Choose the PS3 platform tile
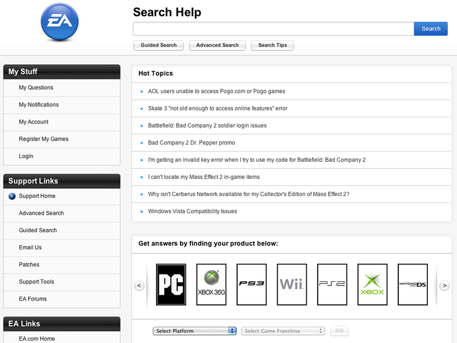This screenshot has height=343, width=457. (251, 284)
